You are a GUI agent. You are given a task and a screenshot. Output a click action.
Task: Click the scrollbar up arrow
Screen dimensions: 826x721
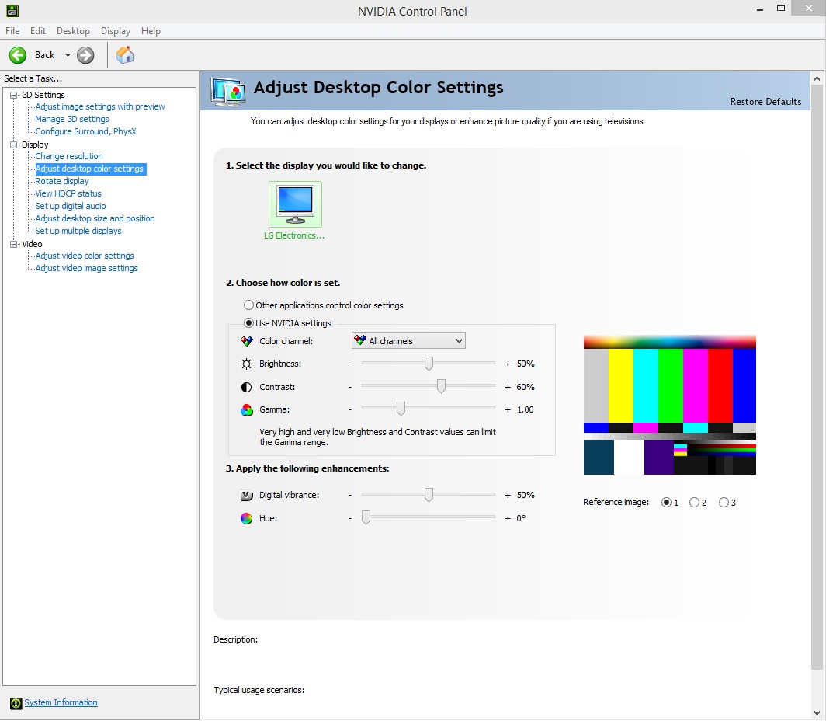tap(817, 78)
